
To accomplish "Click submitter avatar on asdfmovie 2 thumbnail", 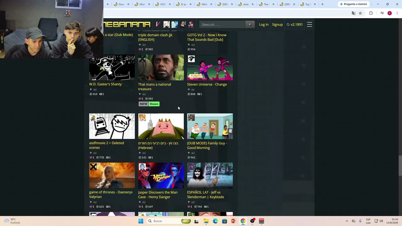I will tap(93, 117).
